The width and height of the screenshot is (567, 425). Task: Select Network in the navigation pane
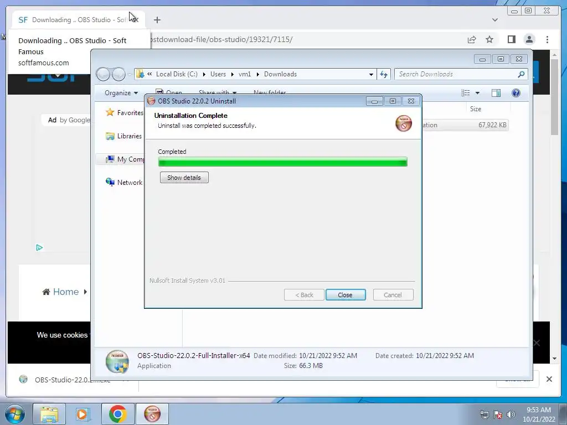coord(124,183)
